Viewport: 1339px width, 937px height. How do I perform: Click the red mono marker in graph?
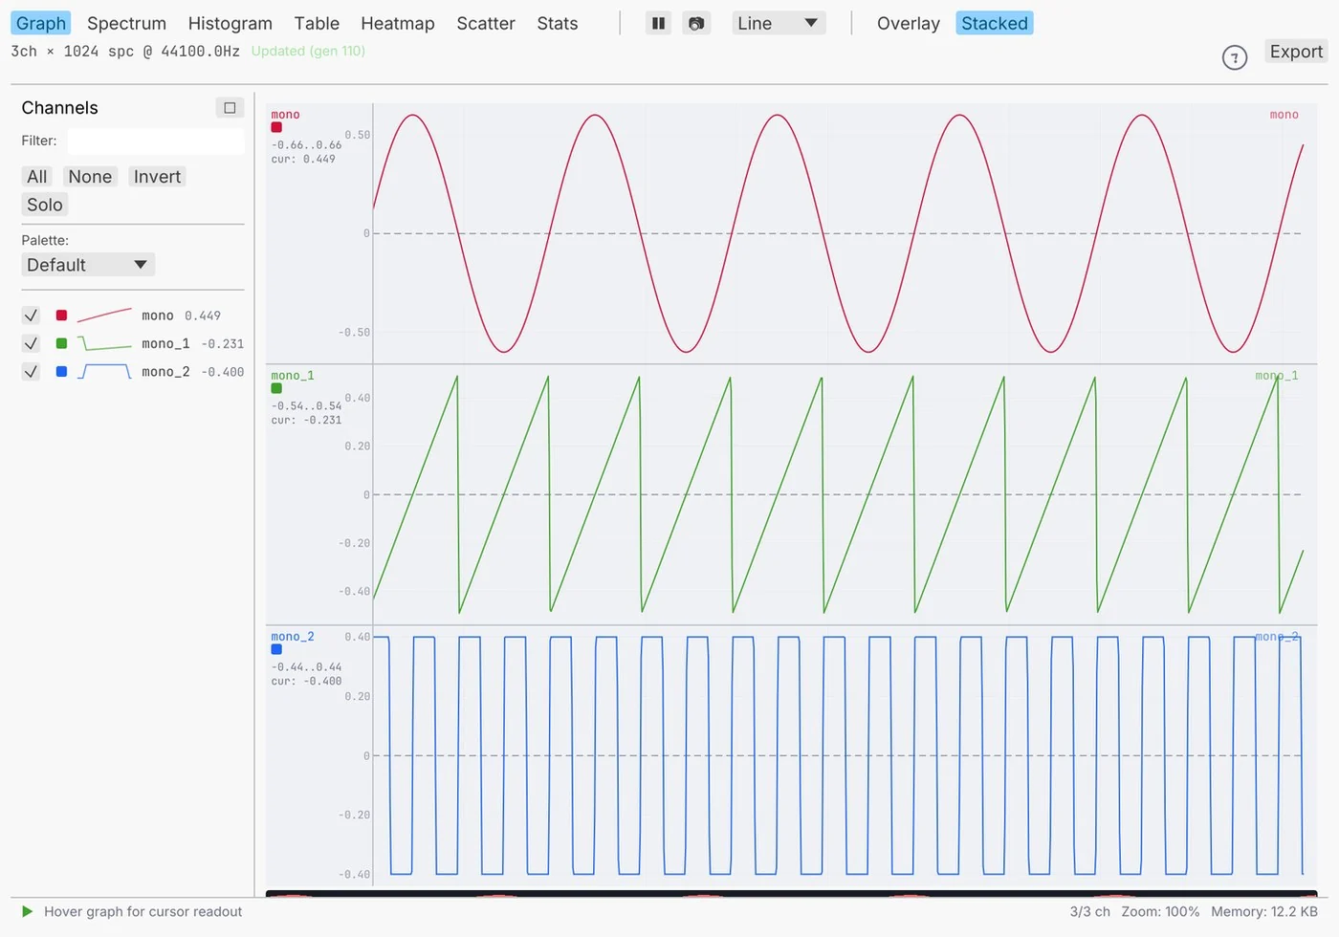[276, 127]
